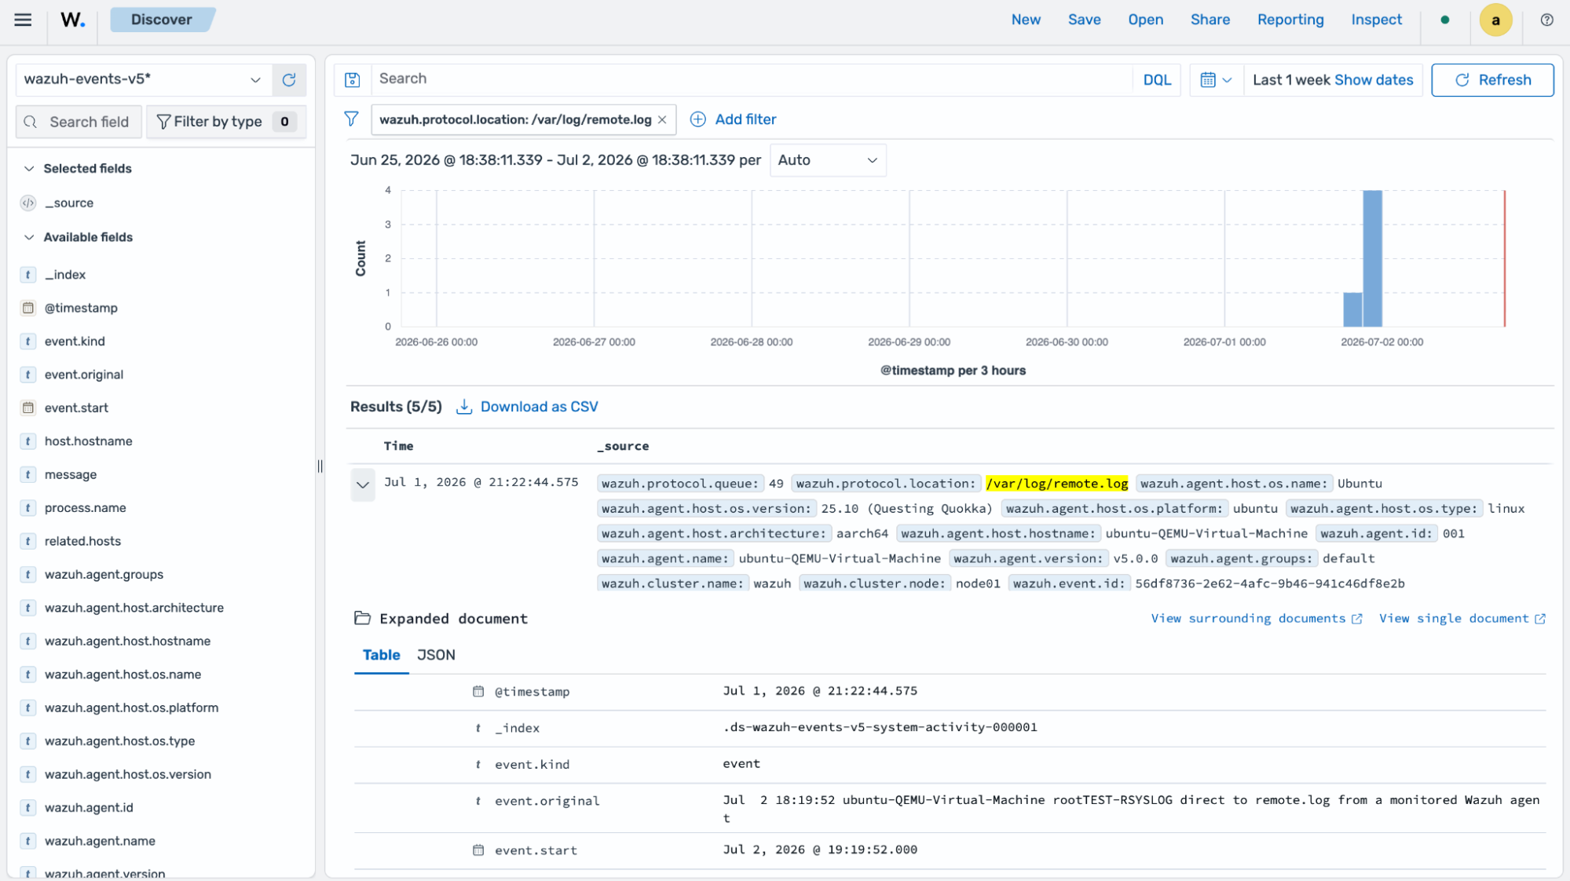1570x881 pixels.
Task: Click Open in the top menu
Action: [1145, 20]
